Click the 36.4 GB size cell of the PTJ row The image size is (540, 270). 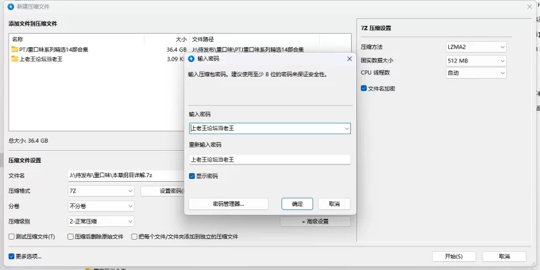click(x=176, y=49)
